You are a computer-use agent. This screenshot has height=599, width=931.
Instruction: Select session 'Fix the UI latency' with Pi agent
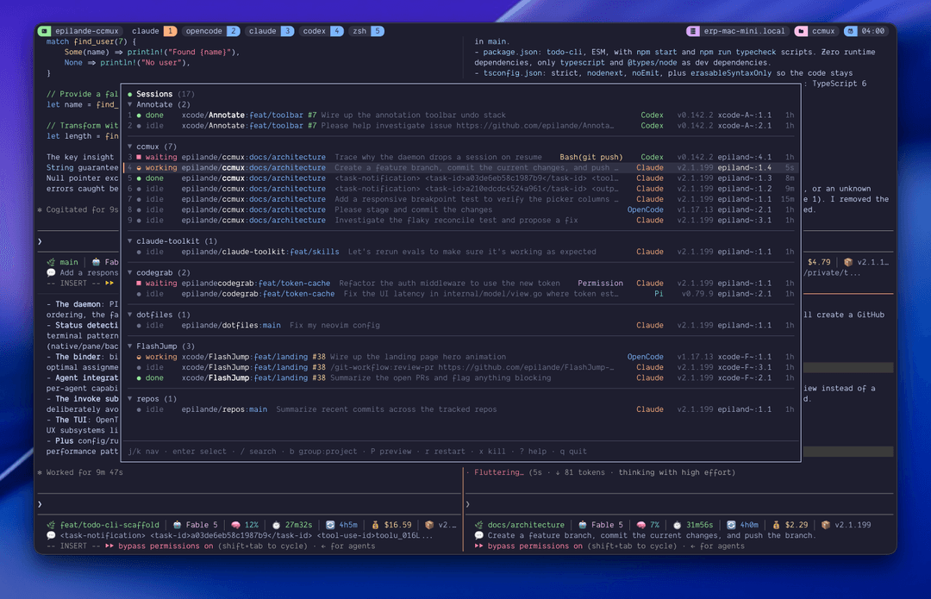coord(460,294)
